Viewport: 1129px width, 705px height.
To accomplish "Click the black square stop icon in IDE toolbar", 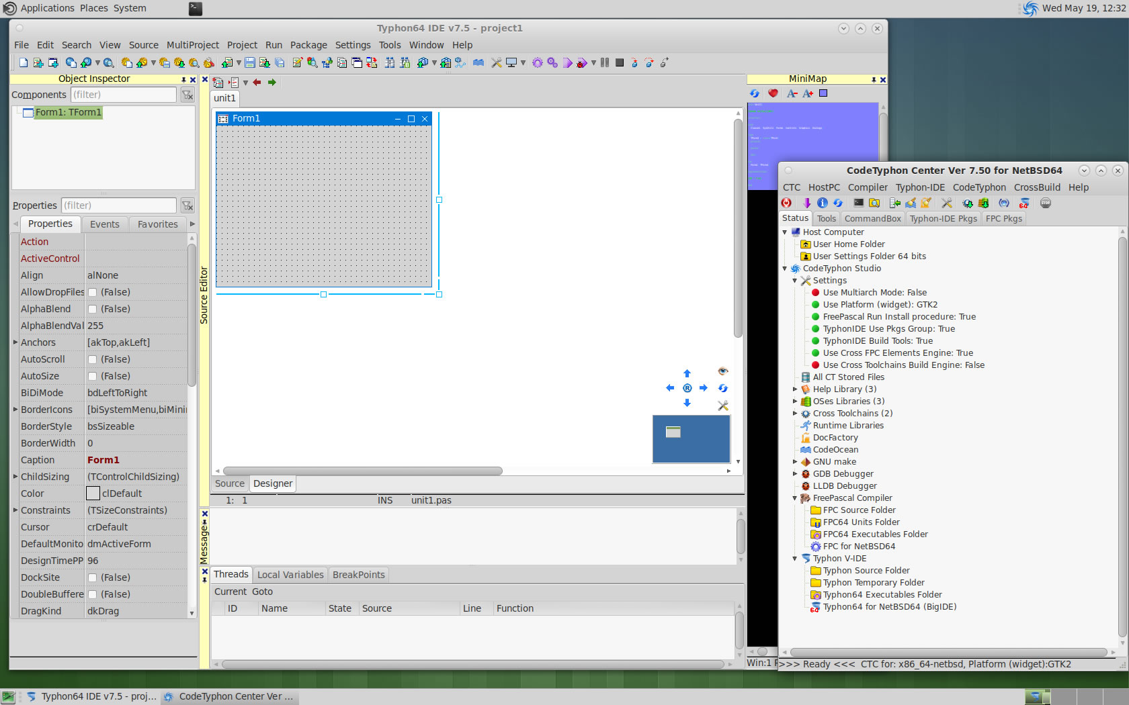I will coord(620,62).
